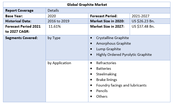The image size is (174, 104).
Task: Click the by Type cell
Action: 54,38
